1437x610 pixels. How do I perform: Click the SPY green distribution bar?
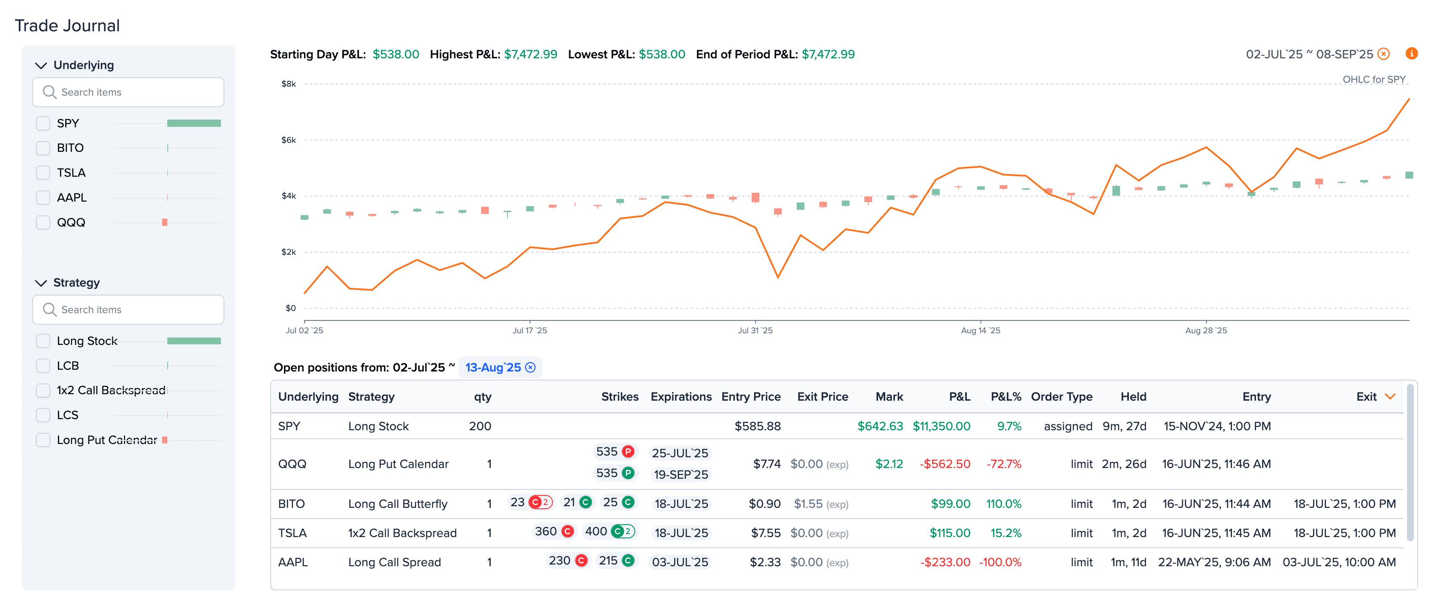point(193,124)
